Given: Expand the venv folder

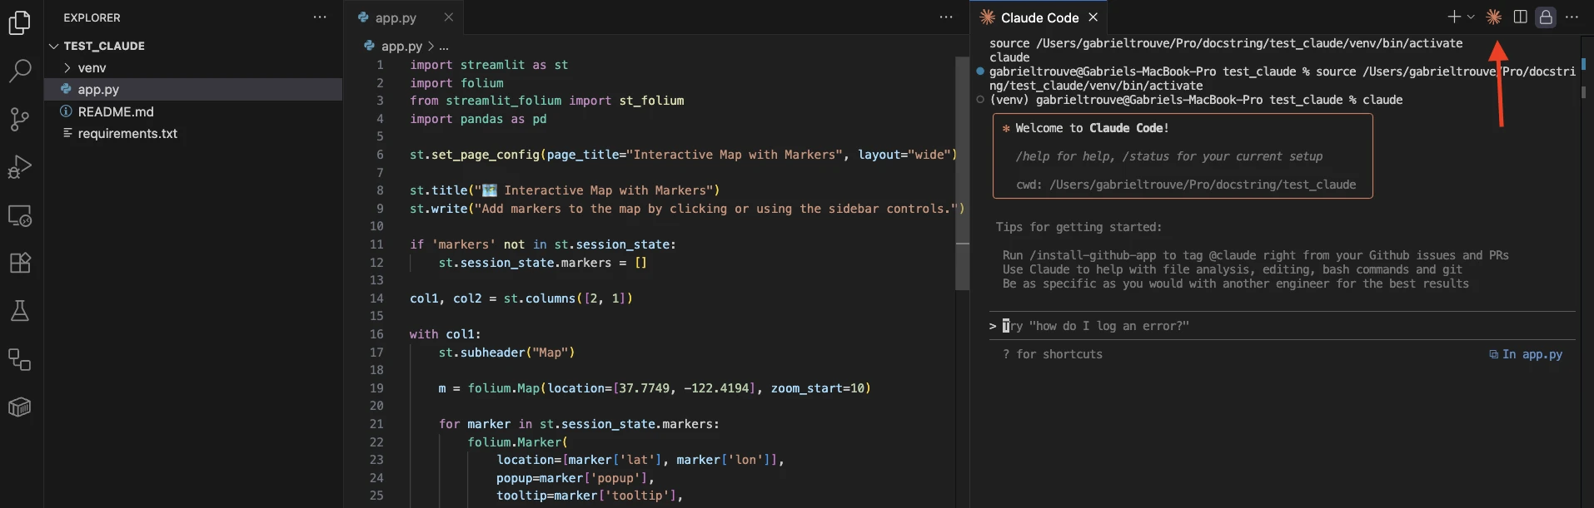Looking at the screenshot, I should 92,67.
